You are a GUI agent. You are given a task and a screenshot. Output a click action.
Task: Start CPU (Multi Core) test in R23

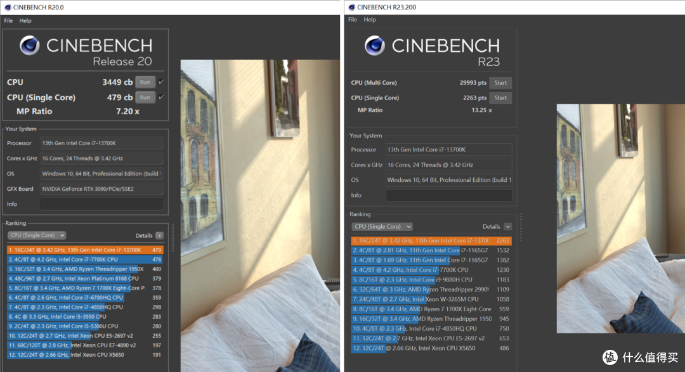point(500,83)
